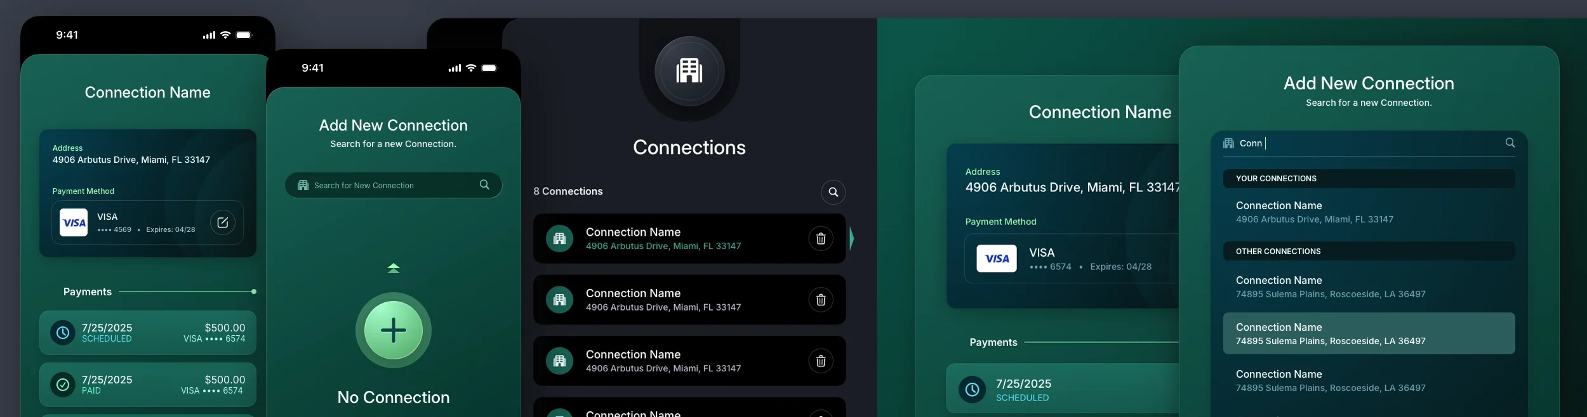This screenshot has height=417, width=1587.
Task: Tap the 'Payment Method' label on the leftmost phone
Action: (83, 191)
